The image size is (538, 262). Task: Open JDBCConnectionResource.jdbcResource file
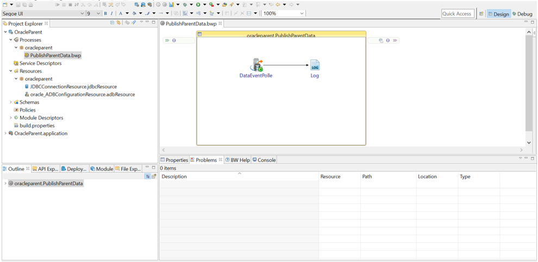[x=73, y=86]
